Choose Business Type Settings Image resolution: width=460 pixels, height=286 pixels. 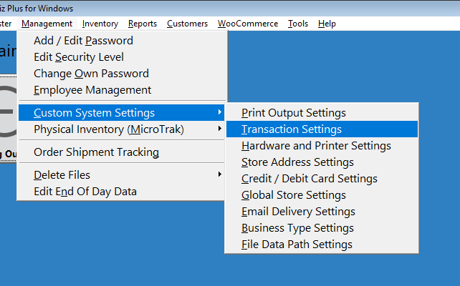tap(322, 228)
